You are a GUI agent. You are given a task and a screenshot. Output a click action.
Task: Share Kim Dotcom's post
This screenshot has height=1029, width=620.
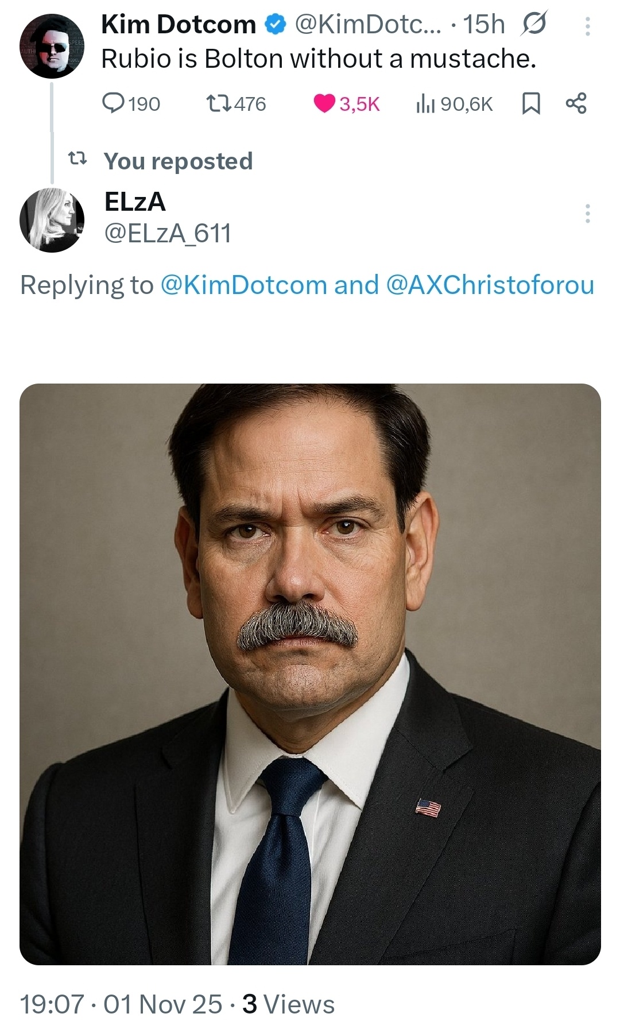(576, 103)
